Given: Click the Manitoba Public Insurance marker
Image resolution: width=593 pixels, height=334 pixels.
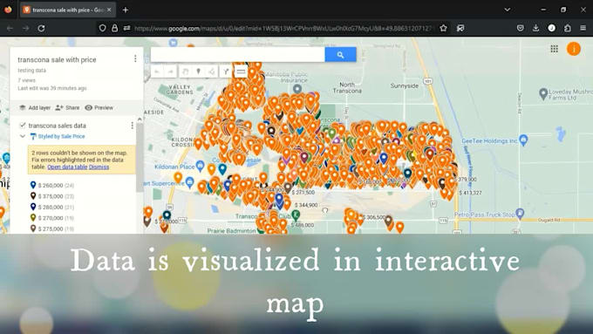Looking at the screenshot, I should pos(297,89).
